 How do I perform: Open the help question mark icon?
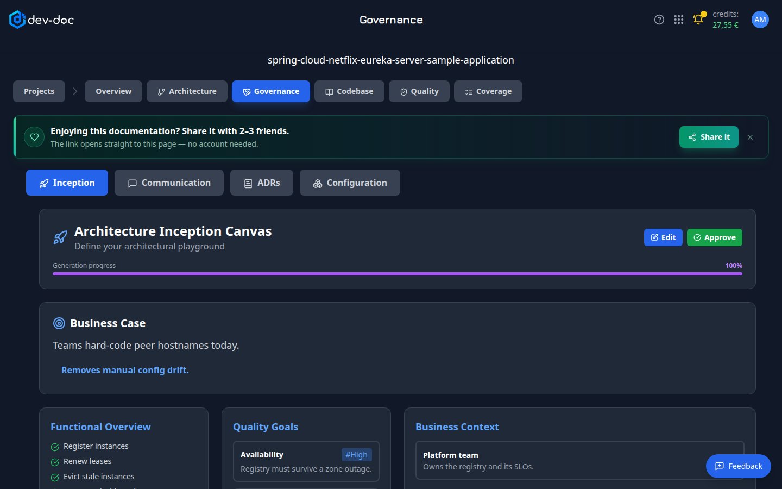coord(659,20)
